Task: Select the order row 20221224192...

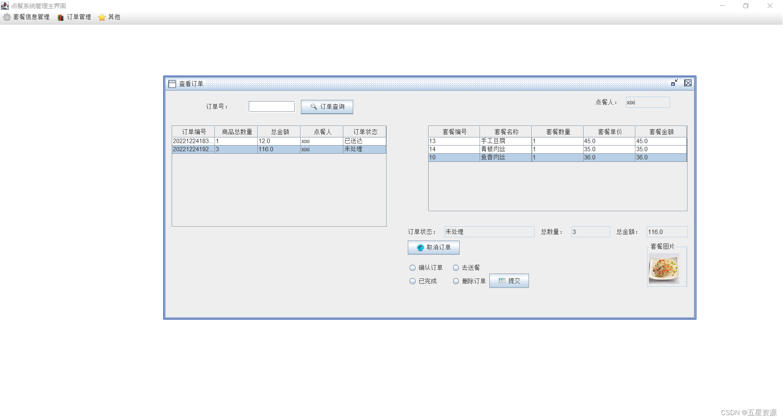Action: pyautogui.click(x=279, y=149)
